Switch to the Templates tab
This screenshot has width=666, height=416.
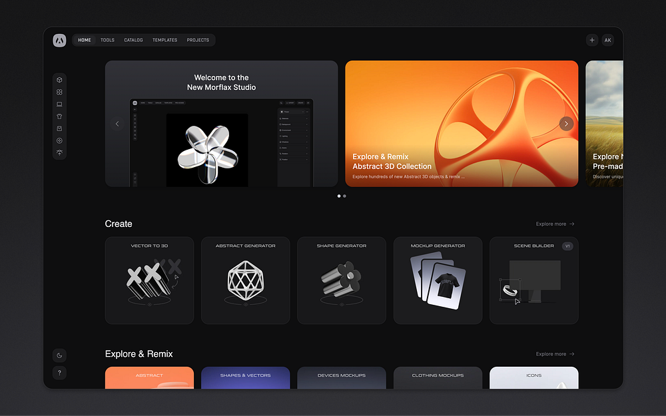point(165,41)
